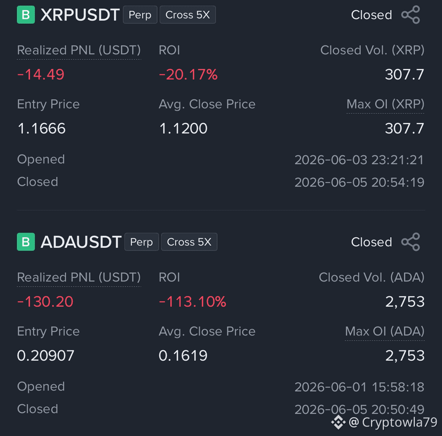Tap the Cross 5X tag on XRPUSDT

188,14
